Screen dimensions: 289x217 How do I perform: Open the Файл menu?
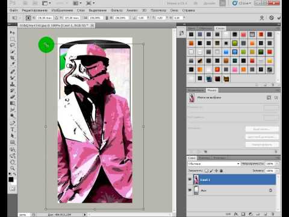tap(13, 10)
